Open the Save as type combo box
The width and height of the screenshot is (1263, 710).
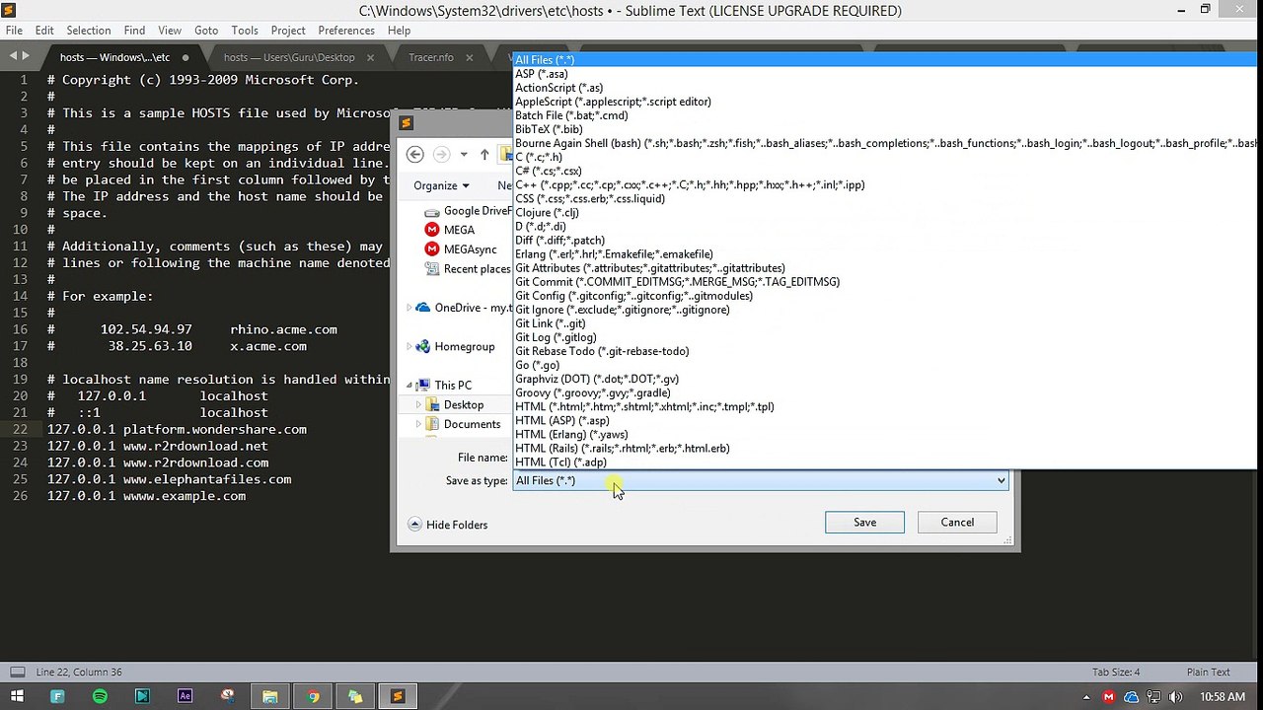[x=761, y=480]
